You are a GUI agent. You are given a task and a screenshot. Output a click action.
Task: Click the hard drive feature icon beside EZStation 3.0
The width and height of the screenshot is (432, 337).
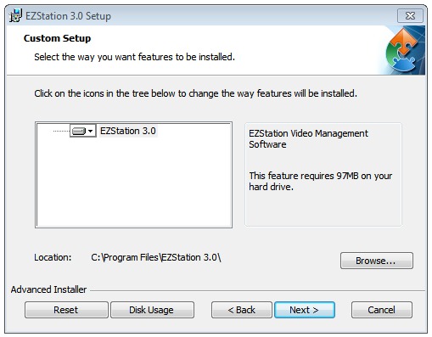click(x=79, y=131)
